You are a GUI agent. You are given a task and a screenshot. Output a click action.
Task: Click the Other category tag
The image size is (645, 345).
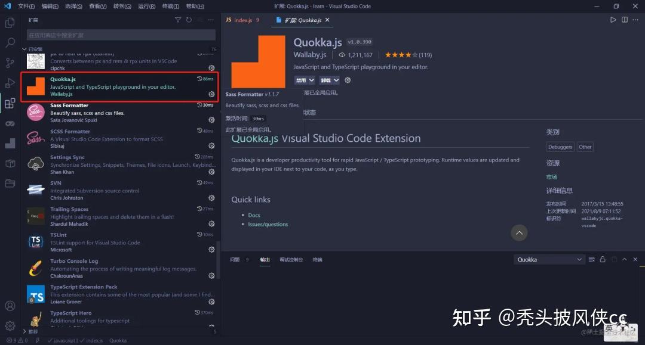point(585,147)
